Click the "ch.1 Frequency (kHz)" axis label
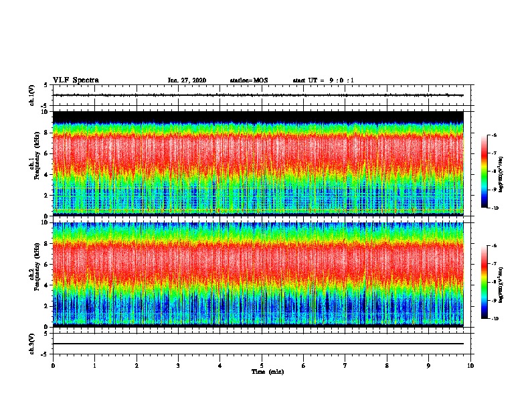Viewport: 530px width, 410px height. (35, 156)
